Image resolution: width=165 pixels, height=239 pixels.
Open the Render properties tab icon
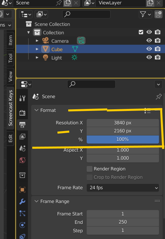coord(23,113)
